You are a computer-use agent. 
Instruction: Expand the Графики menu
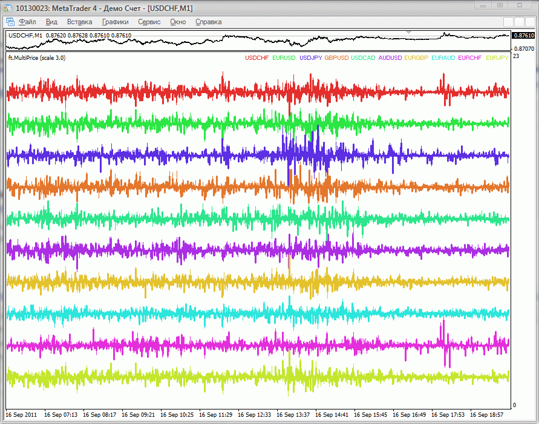[115, 22]
